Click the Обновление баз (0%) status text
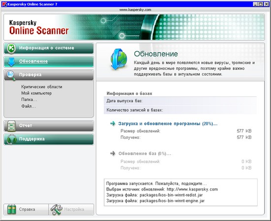The height and width of the screenshot is (221, 271). tap(145, 154)
